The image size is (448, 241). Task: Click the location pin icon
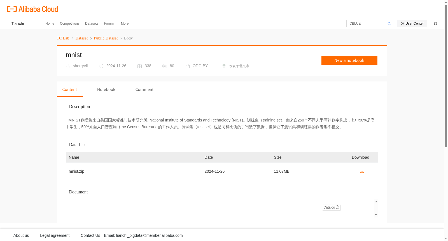[x=224, y=66]
